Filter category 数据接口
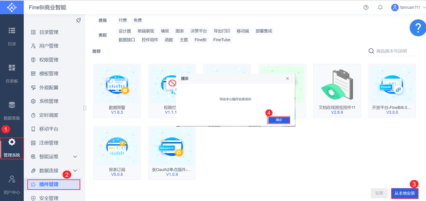The width and height of the screenshot is (426, 201). click(x=126, y=40)
